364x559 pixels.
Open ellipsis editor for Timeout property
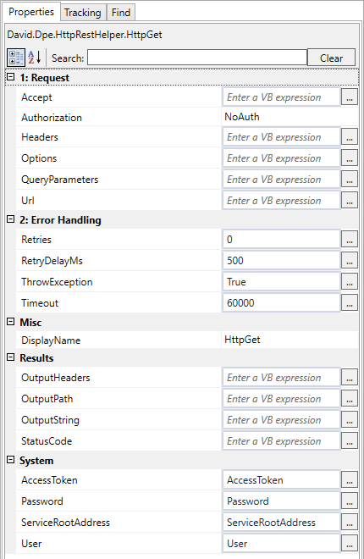350,303
